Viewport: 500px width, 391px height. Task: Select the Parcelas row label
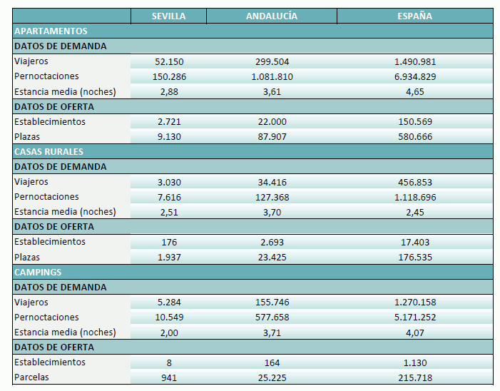32,377
